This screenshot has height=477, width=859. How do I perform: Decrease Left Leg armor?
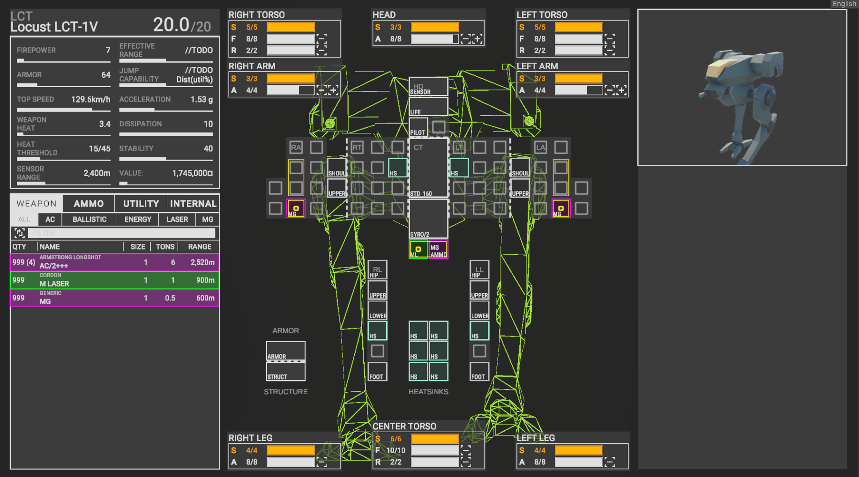610,462
